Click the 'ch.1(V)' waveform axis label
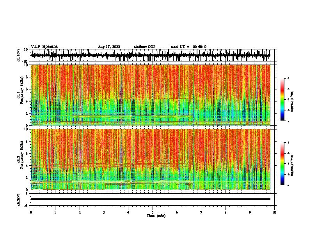Image resolution: width=309 pixels, height=238 pixels. (19, 55)
